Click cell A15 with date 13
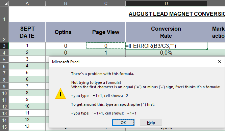The width and height of the screenshot is (225, 131). [27, 126]
